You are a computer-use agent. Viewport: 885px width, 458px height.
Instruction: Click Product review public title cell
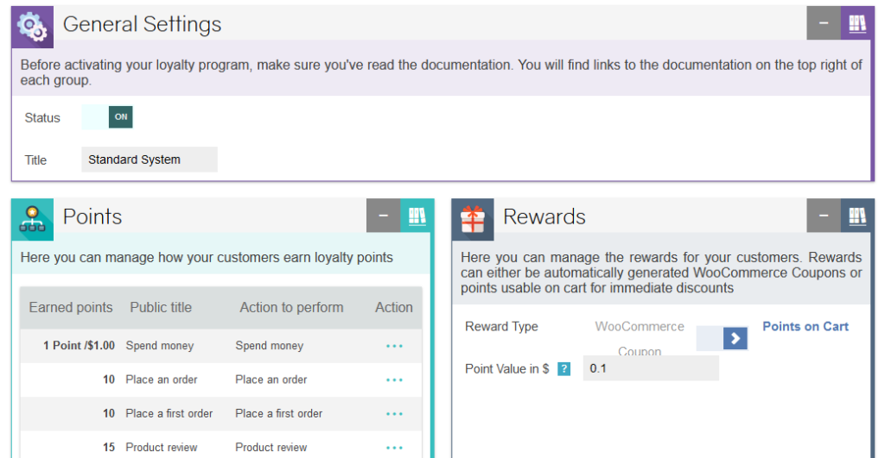162,447
